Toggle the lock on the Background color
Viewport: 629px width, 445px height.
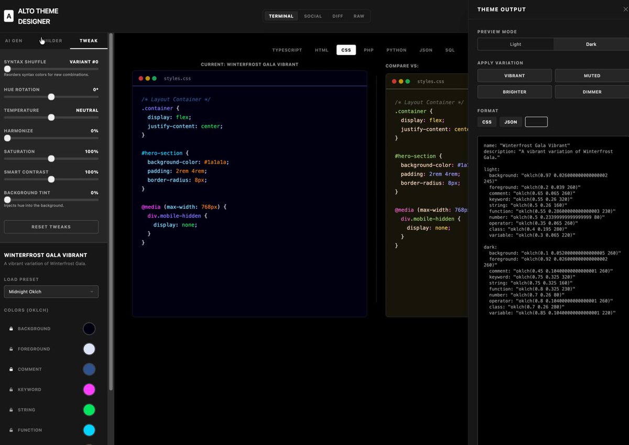click(x=11, y=329)
